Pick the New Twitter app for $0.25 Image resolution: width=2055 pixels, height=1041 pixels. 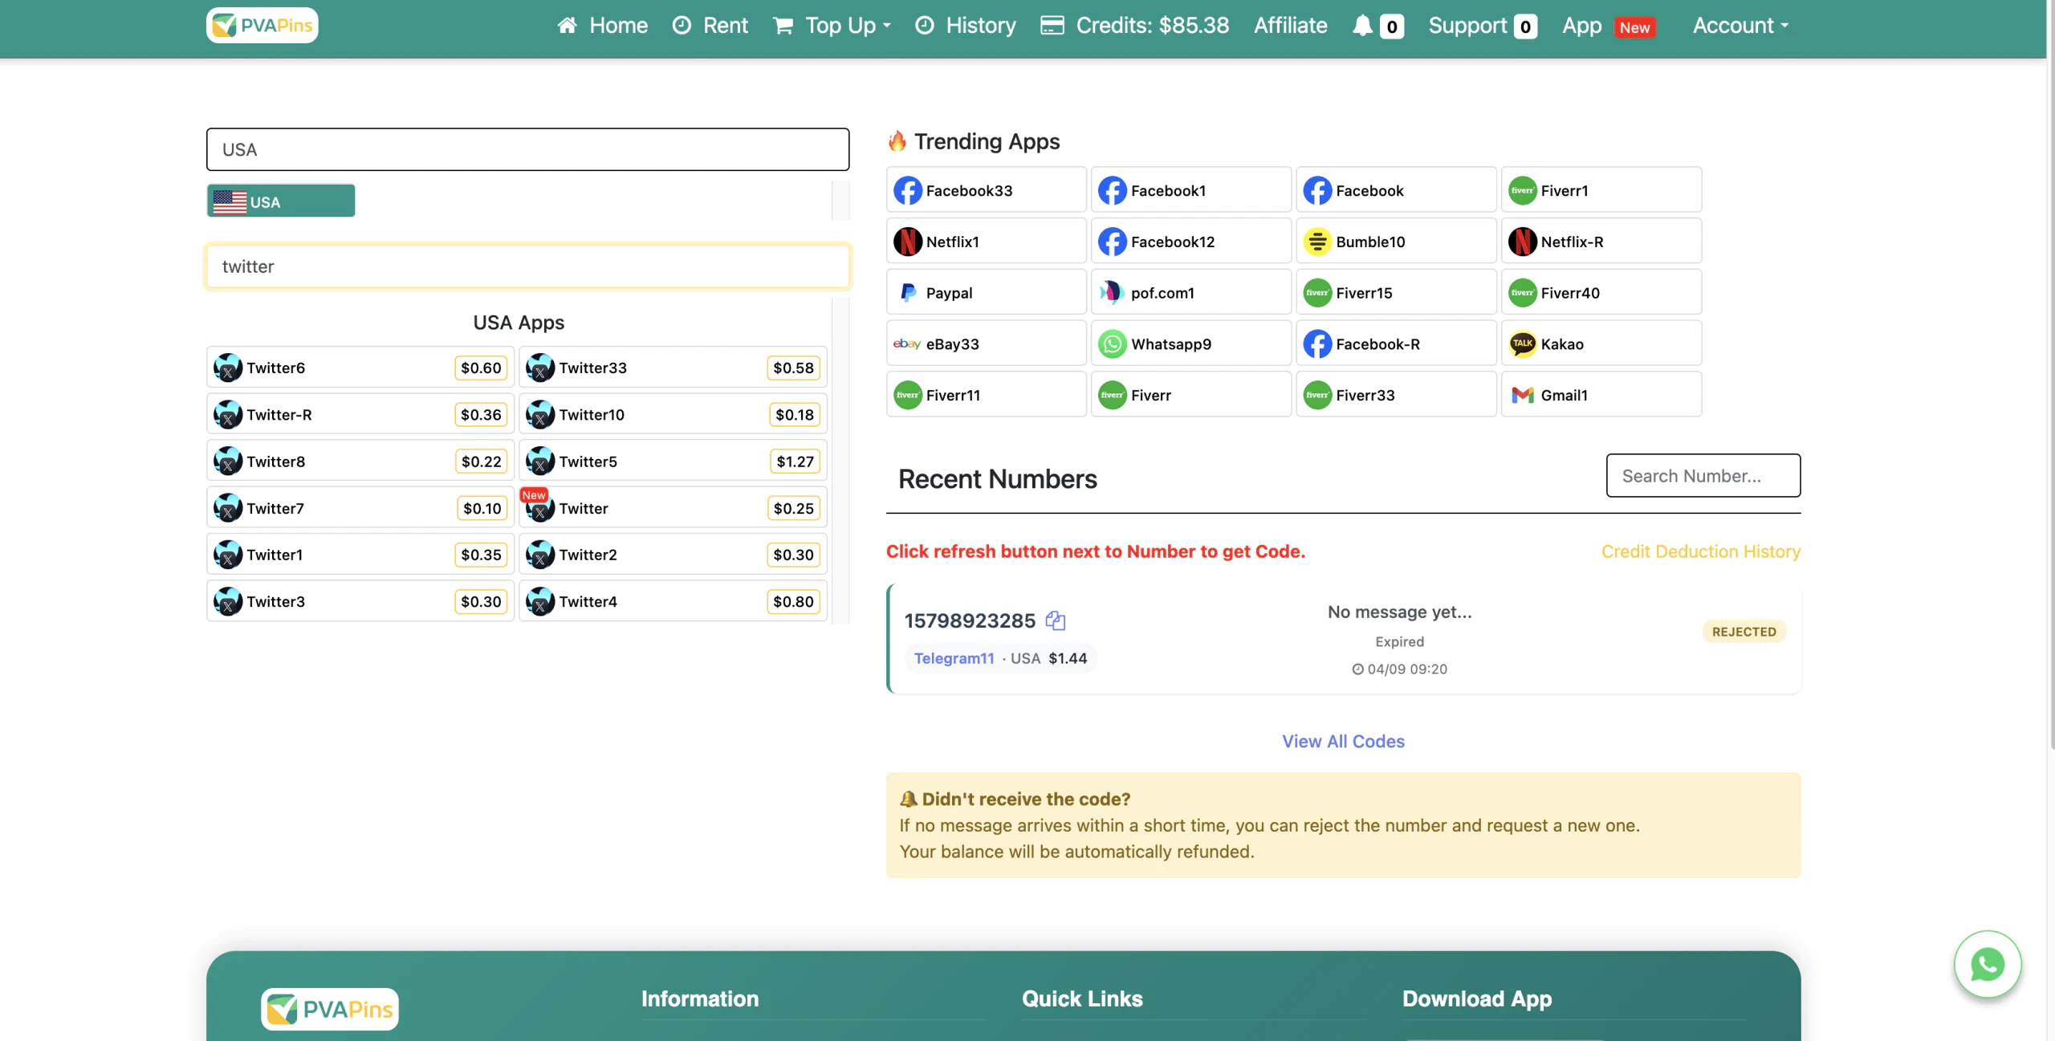(673, 508)
